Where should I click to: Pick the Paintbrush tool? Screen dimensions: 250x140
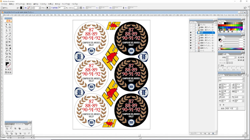point(7,36)
